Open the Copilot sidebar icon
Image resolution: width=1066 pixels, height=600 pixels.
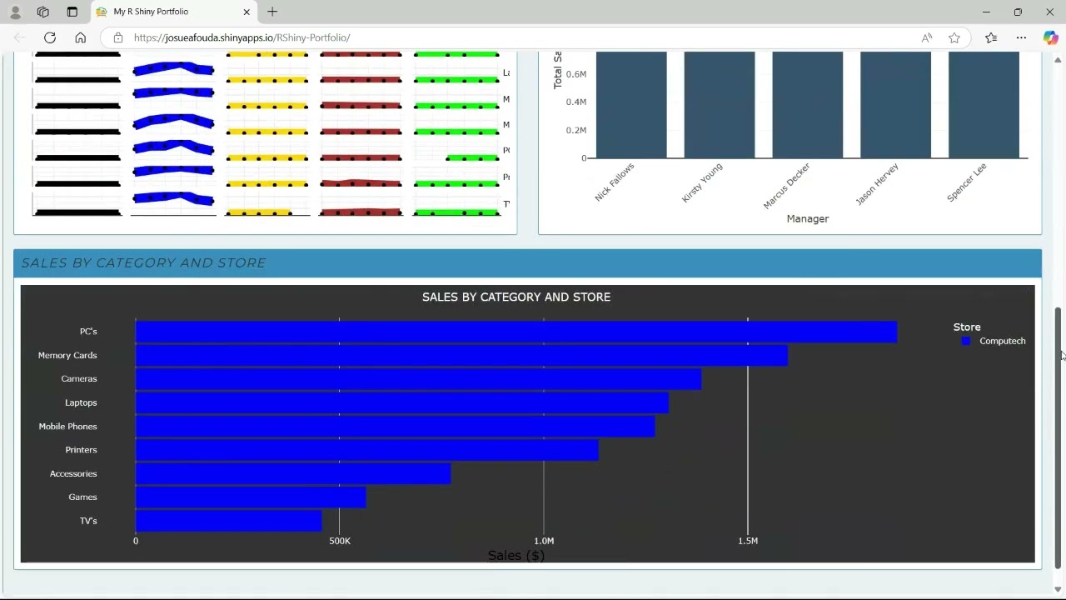(x=1050, y=37)
